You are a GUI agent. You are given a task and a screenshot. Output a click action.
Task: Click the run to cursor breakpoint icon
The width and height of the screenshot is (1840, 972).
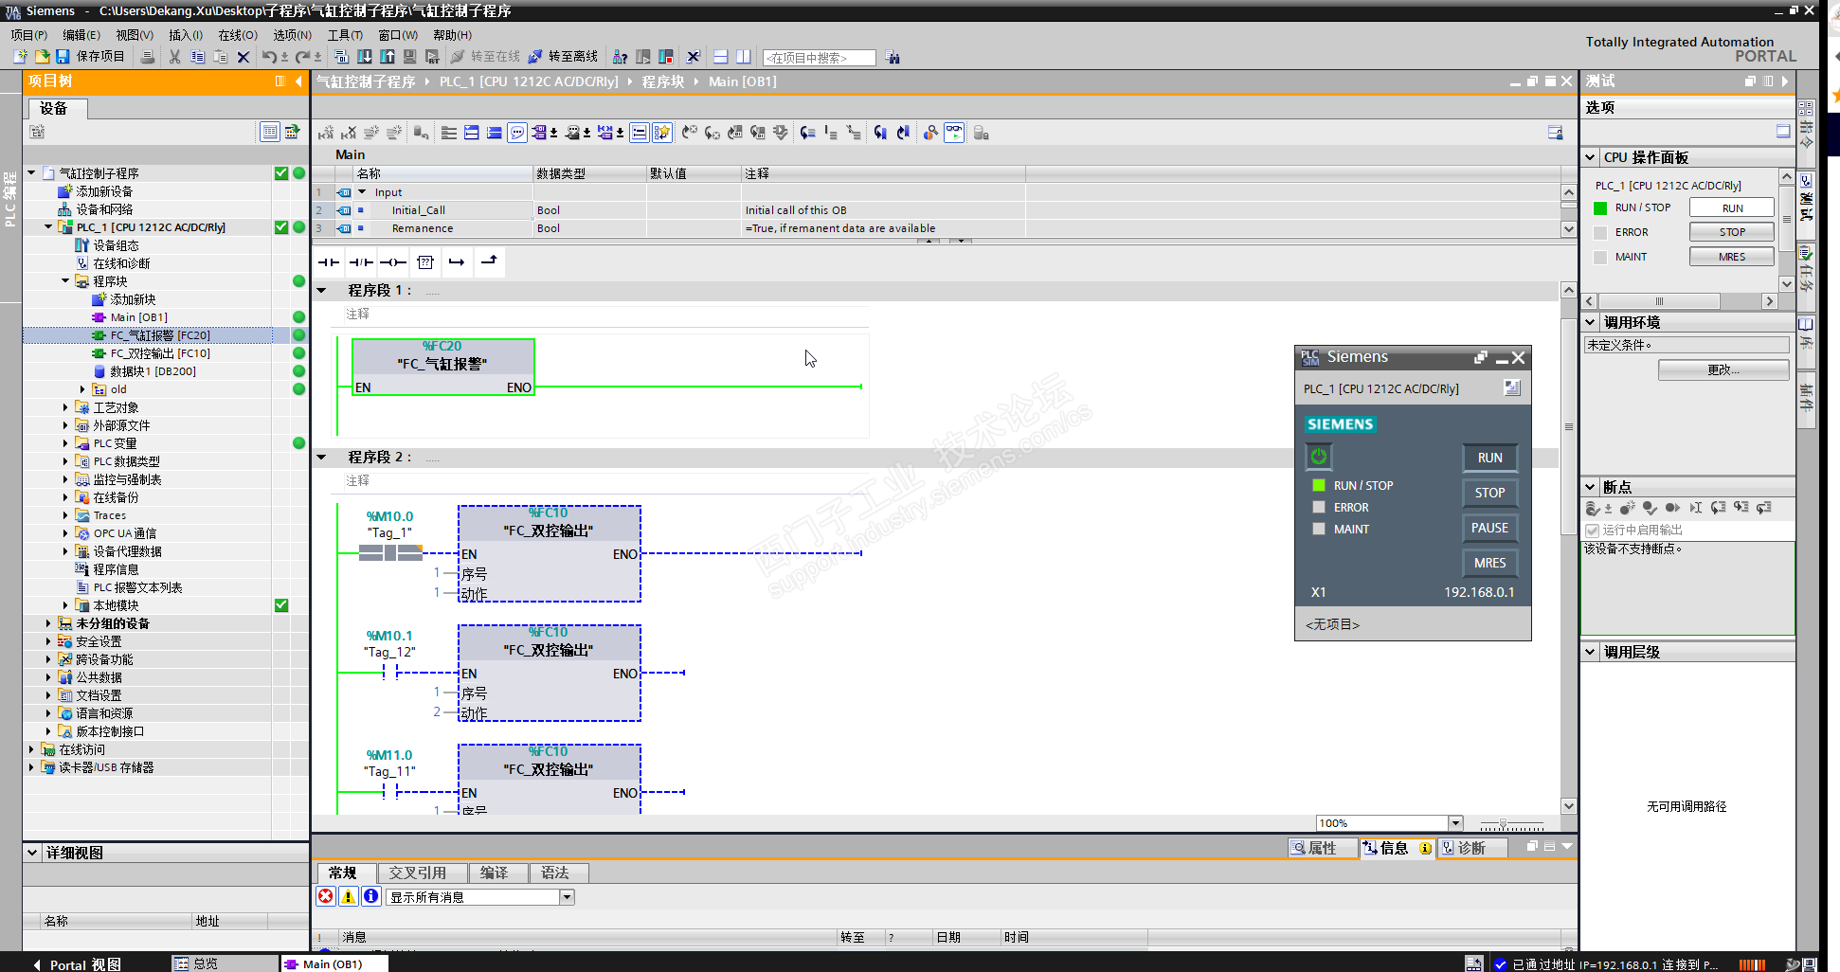[x=1695, y=508]
